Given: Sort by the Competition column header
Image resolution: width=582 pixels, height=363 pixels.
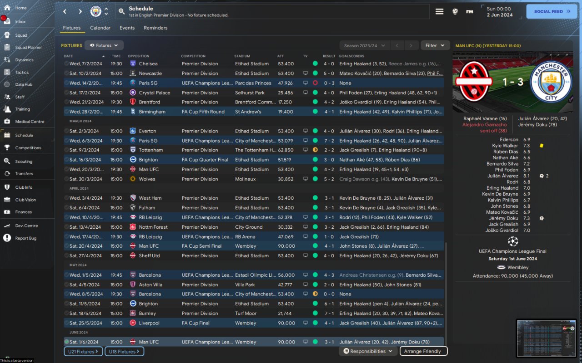Looking at the screenshot, I should coord(193,56).
